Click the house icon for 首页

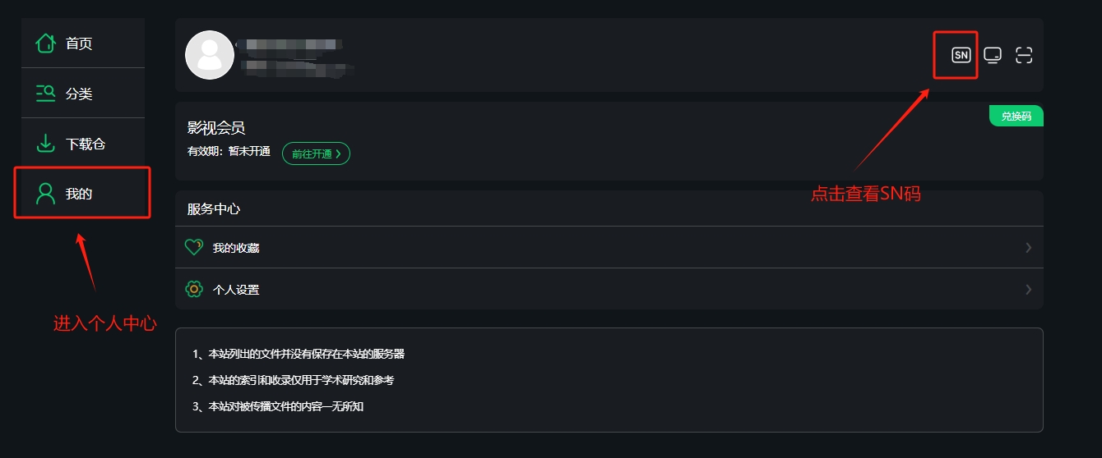pyautogui.click(x=45, y=43)
